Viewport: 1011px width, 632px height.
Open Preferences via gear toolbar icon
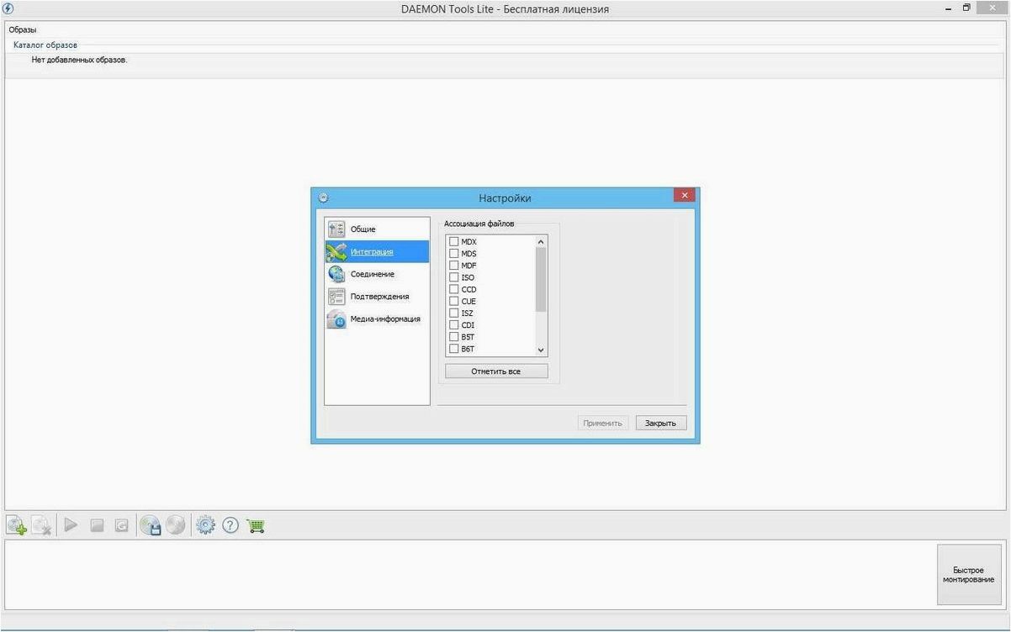click(205, 525)
